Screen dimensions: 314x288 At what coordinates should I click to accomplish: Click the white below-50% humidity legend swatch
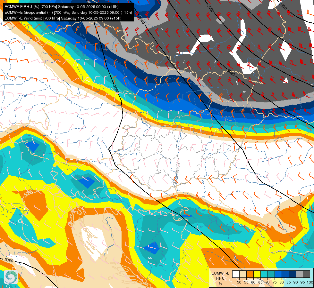pyautogui.click(x=236, y=274)
